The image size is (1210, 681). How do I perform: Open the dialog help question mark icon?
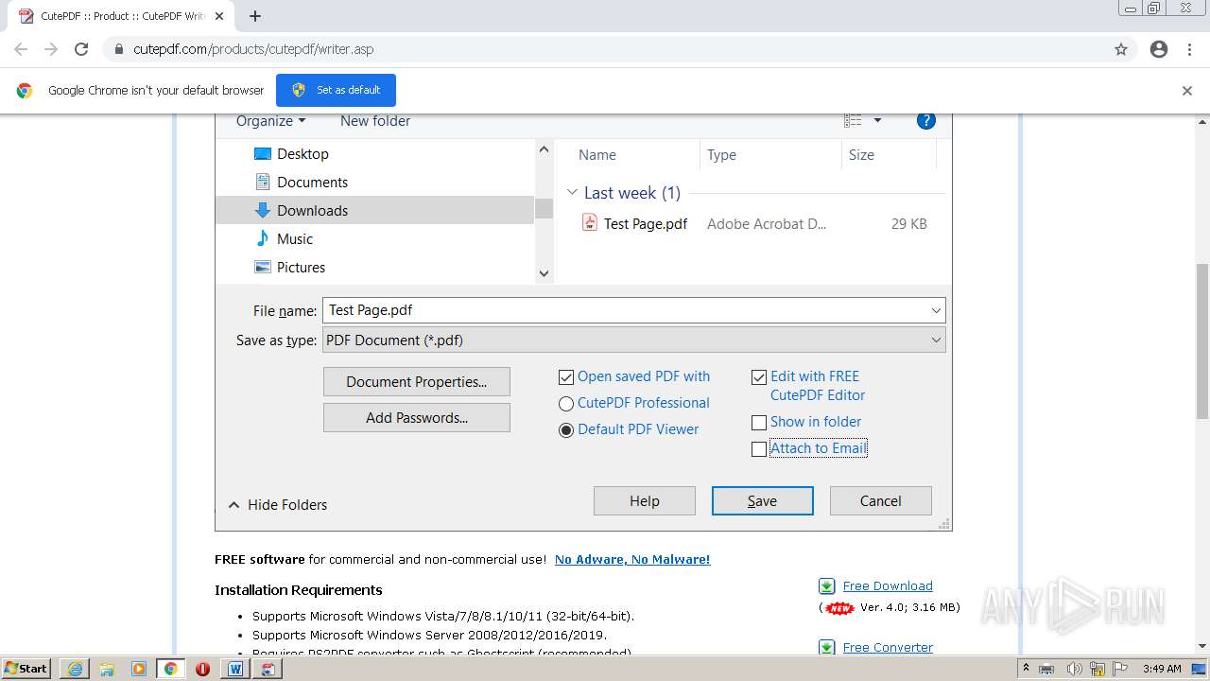pos(926,120)
